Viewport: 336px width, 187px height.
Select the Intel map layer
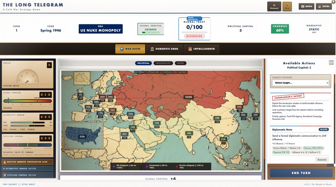pos(181,63)
